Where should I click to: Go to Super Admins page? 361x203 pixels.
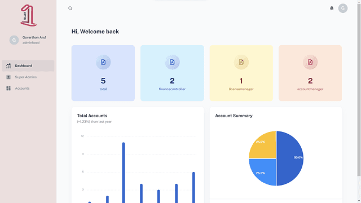pyautogui.click(x=28, y=77)
